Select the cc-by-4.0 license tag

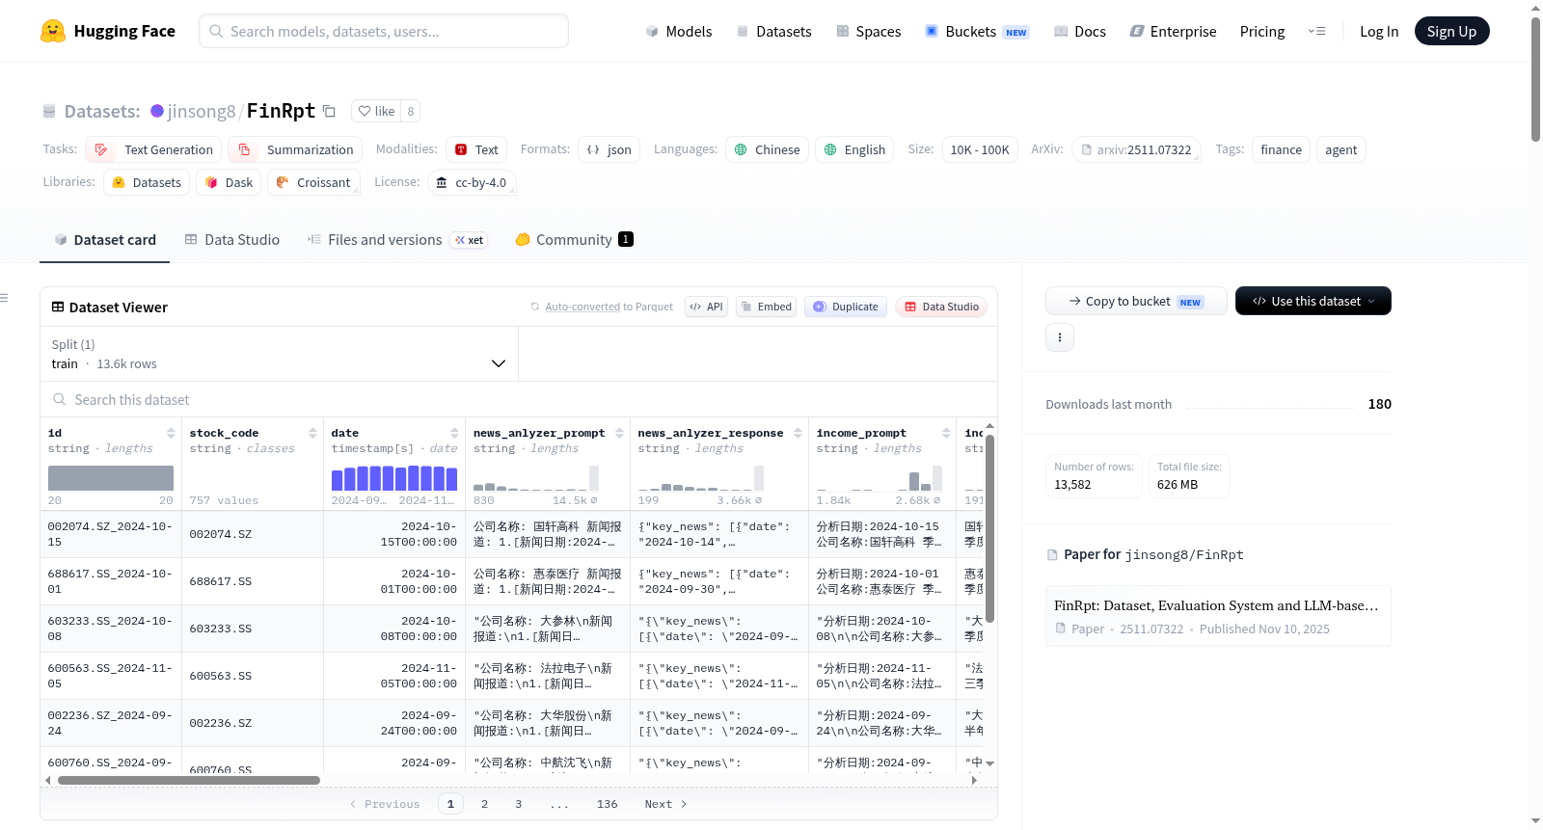pyautogui.click(x=472, y=182)
